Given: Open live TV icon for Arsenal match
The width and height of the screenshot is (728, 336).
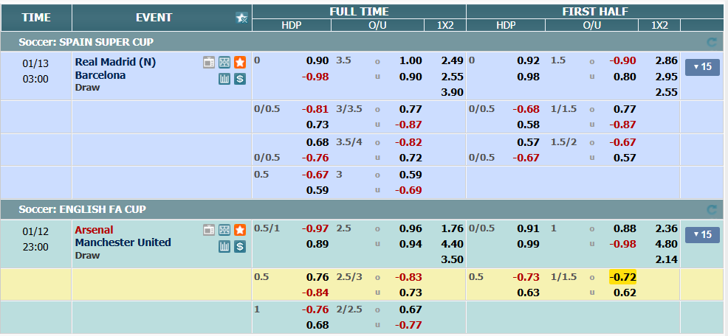Looking at the screenshot, I should pyautogui.click(x=209, y=230).
